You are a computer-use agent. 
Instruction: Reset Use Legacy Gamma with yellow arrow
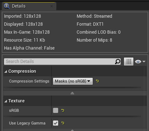(63, 123)
